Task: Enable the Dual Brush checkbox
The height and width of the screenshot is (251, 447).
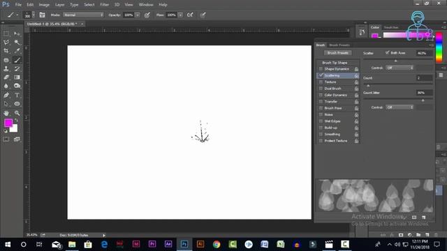Action: pyautogui.click(x=321, y=89)
